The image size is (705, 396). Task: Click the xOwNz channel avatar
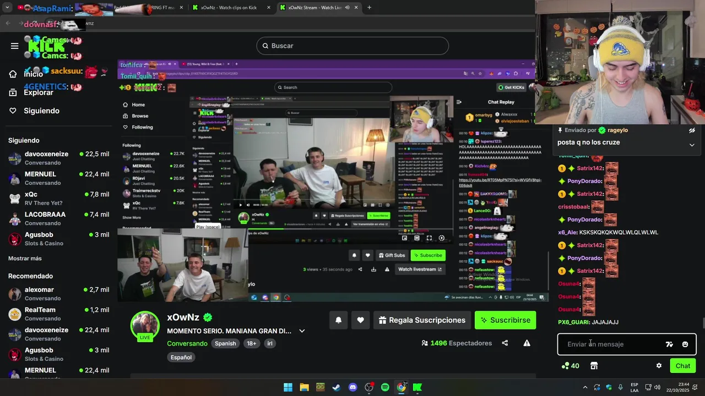tap(145, 325)
